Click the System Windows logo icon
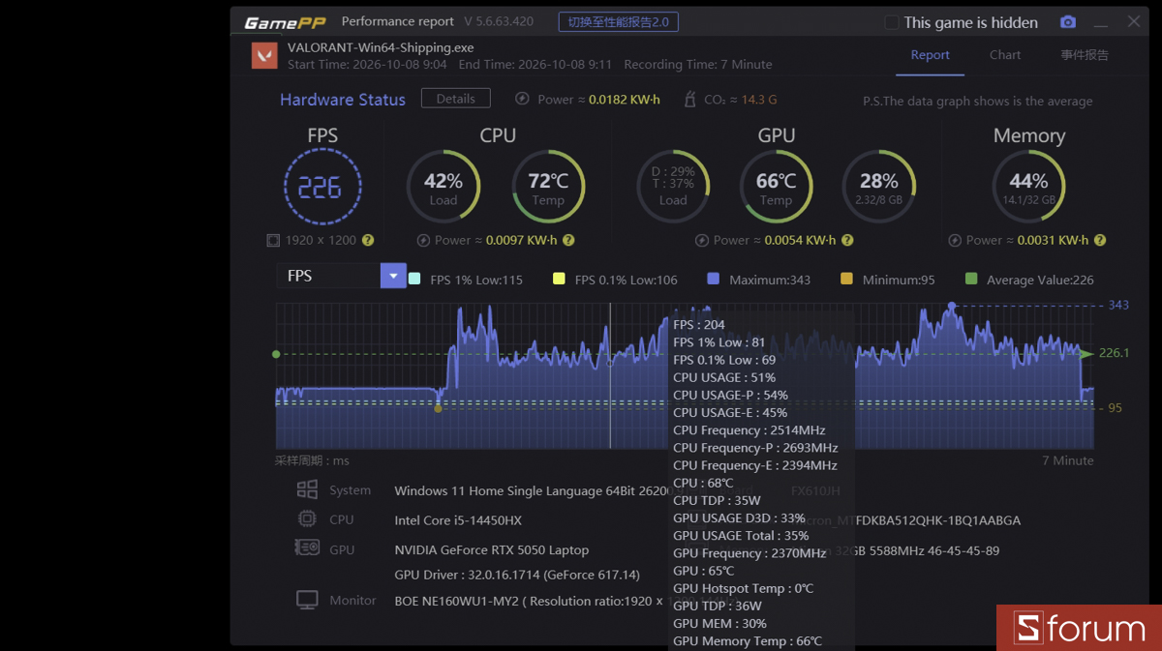The image size is (1162, 651). pos(307,489)
